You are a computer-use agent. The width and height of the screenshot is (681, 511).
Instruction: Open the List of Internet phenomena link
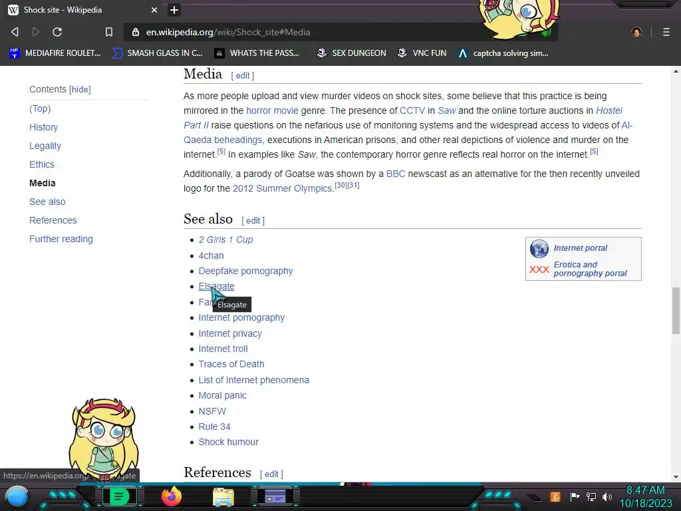tap(253, 380)
